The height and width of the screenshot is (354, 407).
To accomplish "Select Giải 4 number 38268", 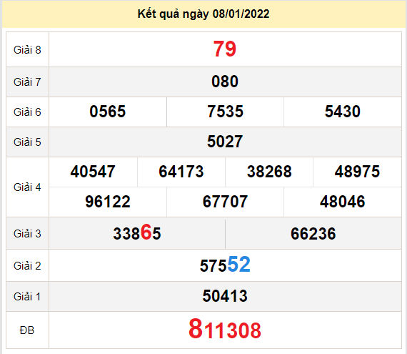I will (x=269, y=172).
